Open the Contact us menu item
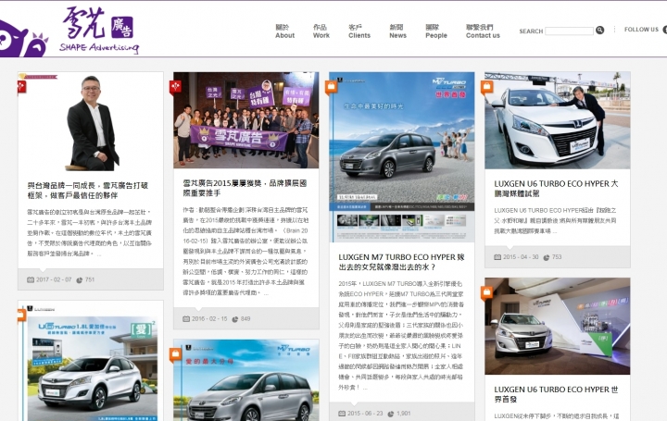The height and width of the screenshot is (421, 667). (x=483, y=31)
